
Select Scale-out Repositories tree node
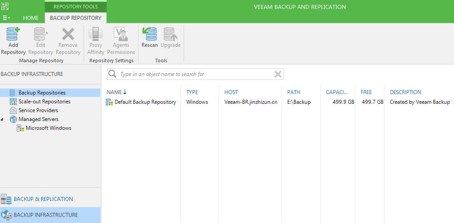pos(44,102)
